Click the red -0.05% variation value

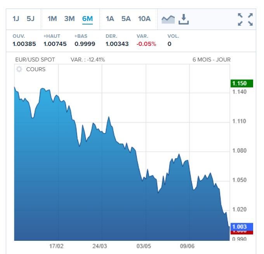(x=146, y=44)
